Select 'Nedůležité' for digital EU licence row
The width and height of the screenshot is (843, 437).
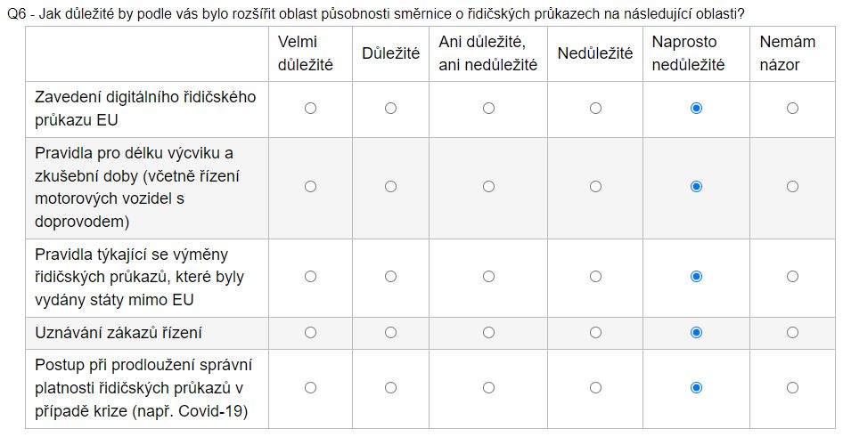coord(595,108)
